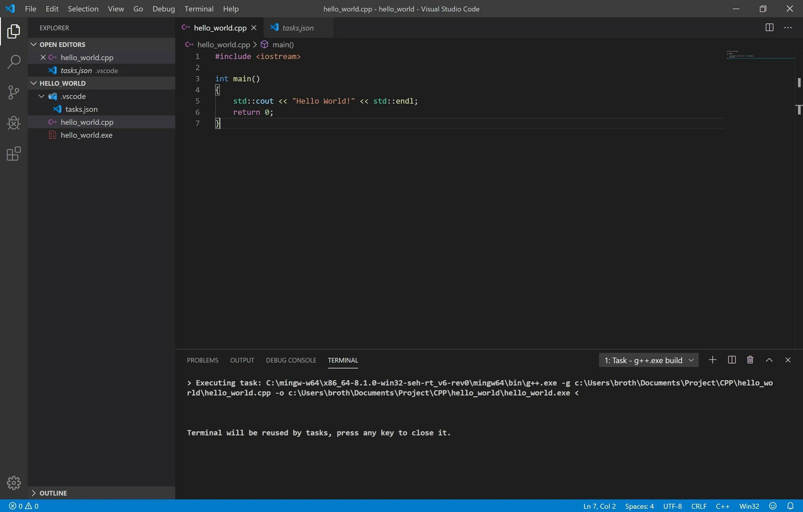803x512 pixels.
Task: Open the Debug view icon
Action: click(x=14, y=123)
